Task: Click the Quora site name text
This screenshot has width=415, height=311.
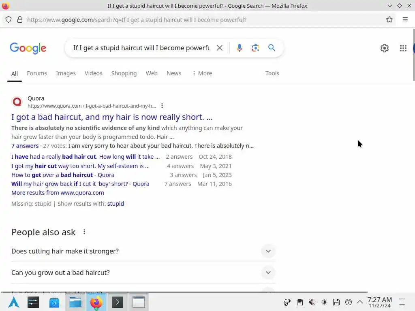Action: (36, 98)
